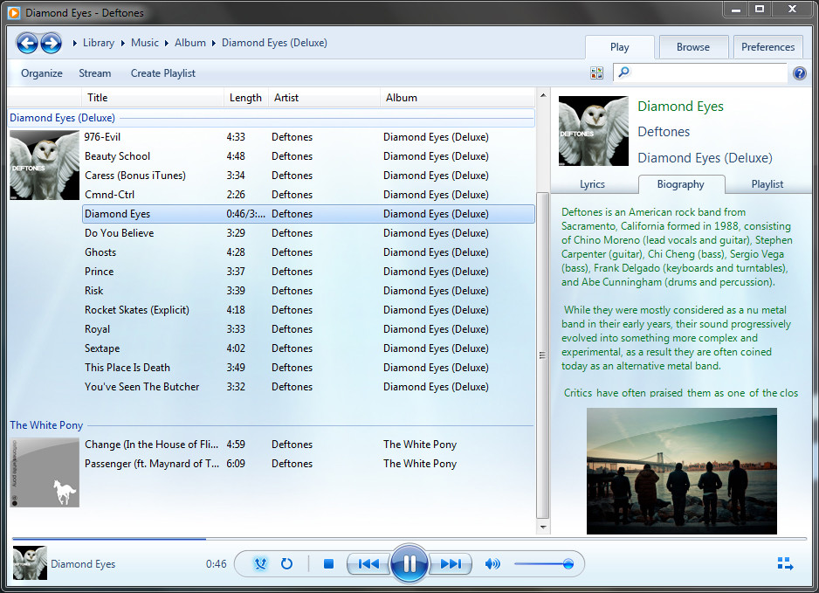
Task: Select the track Do You Believe
Action: [308, 233]
